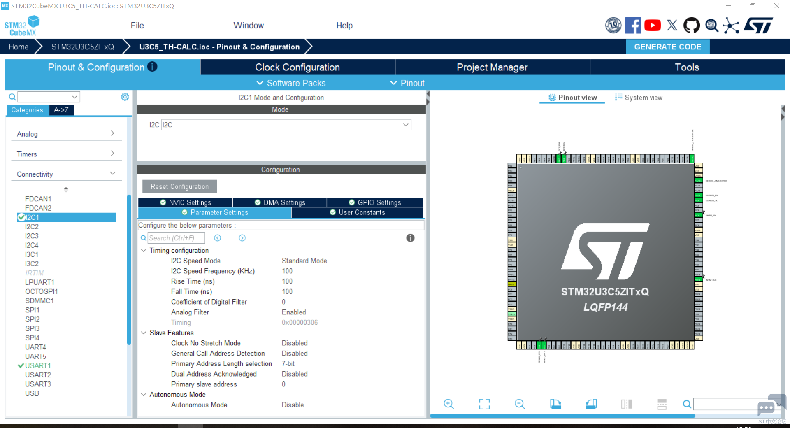Open the I2C mode dropdown

tap(406, 125)
